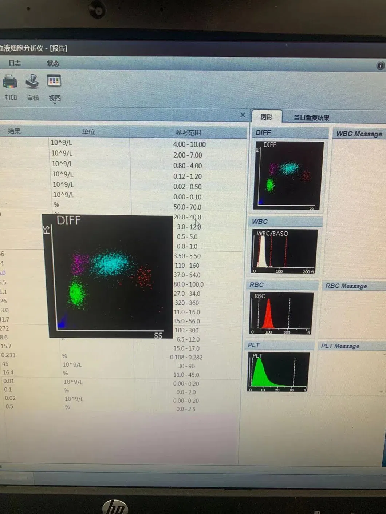This screenshot has height=514, width=386.
Task: Click the 打印 print icon
Action: click(11, 81)
